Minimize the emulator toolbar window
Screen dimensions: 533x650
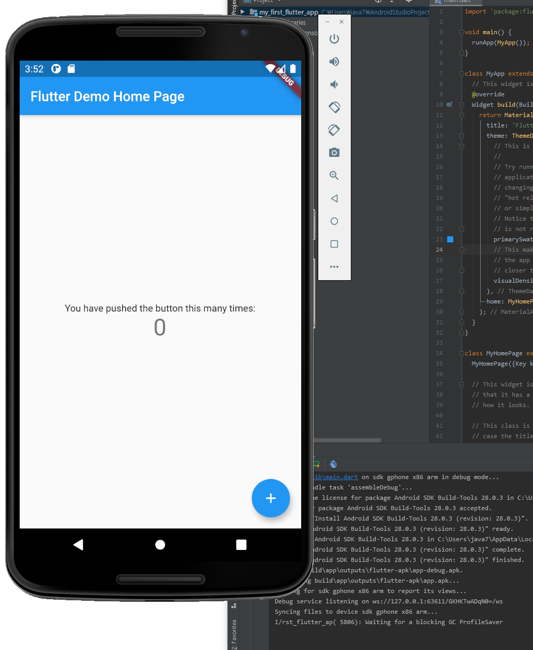tap(328, 22)
